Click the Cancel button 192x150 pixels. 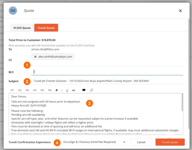tap(141, 142)
